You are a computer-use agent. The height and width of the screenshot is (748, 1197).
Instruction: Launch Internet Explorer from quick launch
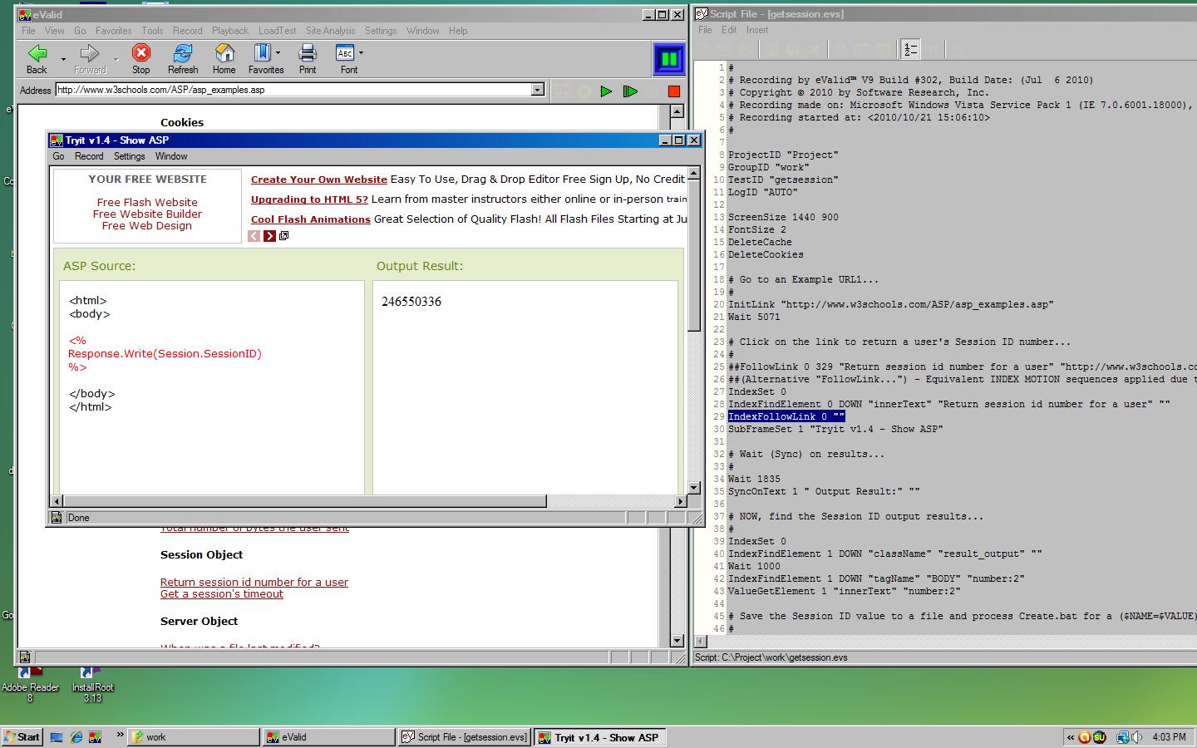pyautogui.click(x=76, y=737)
